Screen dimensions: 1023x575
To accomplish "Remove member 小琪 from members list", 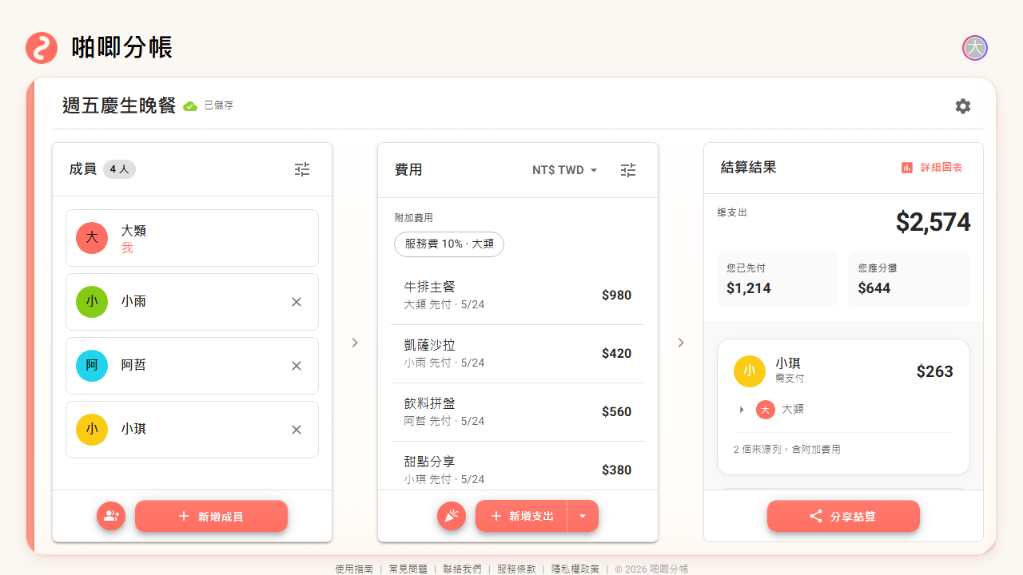I will [297, 430].
